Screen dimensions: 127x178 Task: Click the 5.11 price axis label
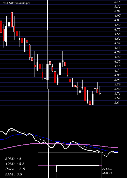tap(117, 6)
